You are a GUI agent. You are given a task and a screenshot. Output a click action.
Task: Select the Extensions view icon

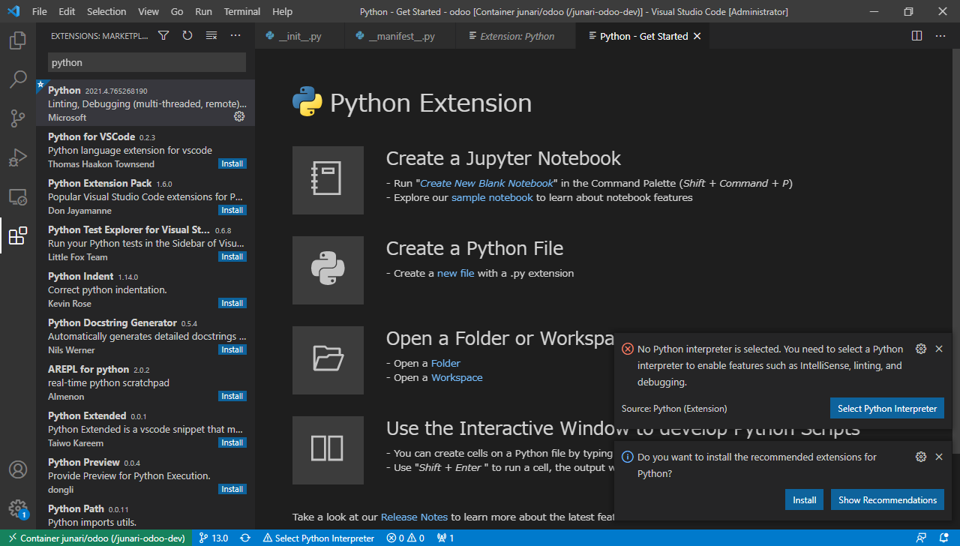pos(18,236)
